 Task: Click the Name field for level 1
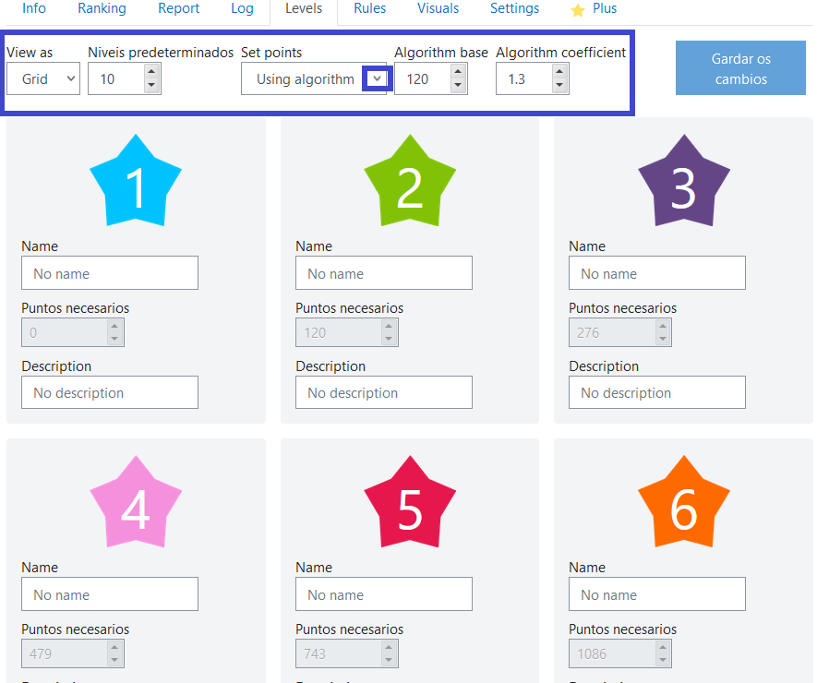[x=110, y=273]
